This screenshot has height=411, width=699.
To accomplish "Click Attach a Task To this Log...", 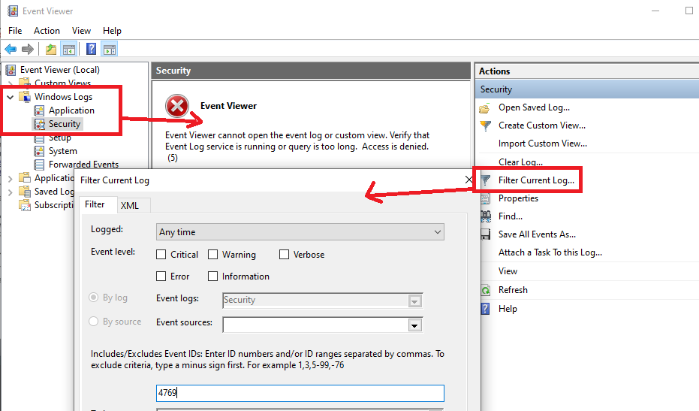I will coord(550,252).
